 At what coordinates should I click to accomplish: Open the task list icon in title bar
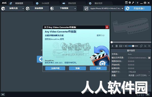pyautogui.click(x=126, y=3)
